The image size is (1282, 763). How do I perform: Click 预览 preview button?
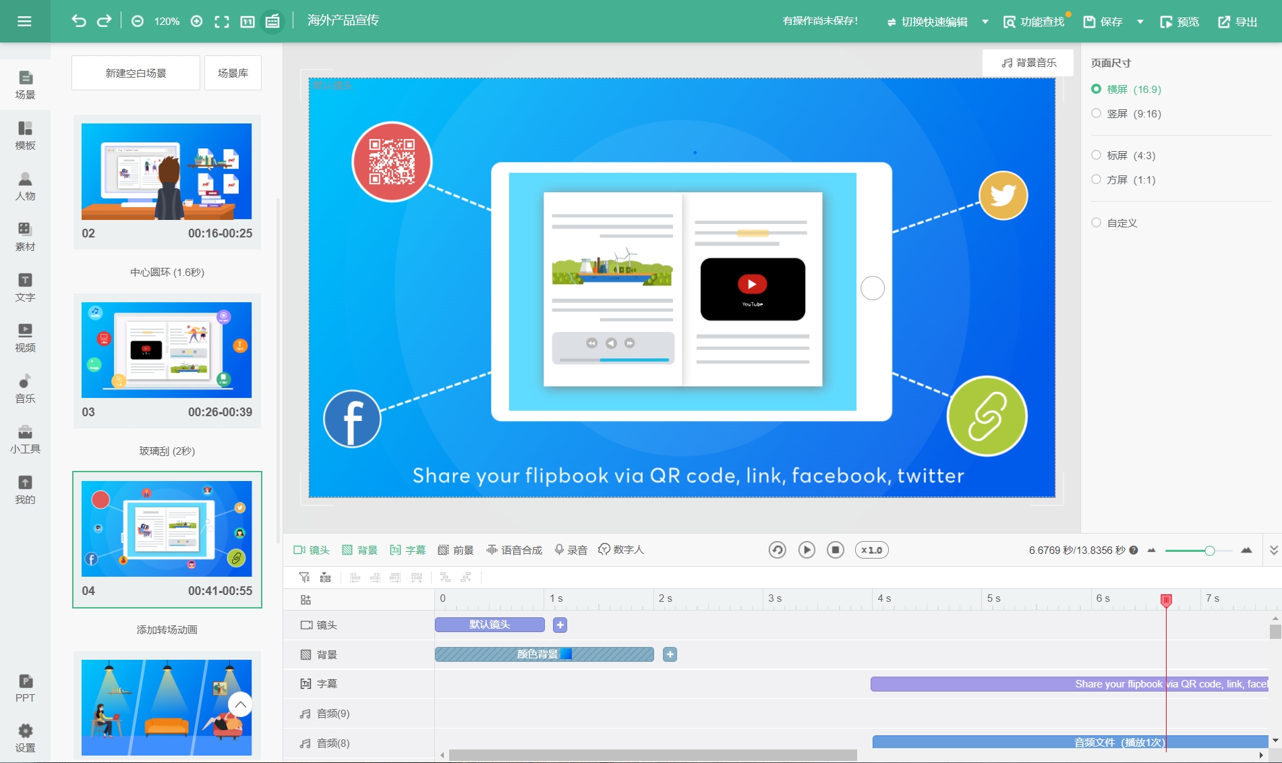pos(1179,22)
